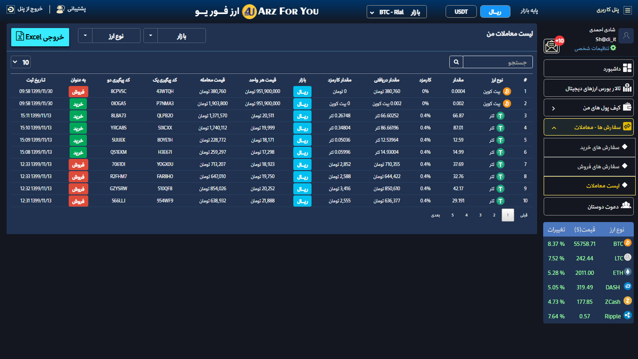Click the user profile avatar icon
The height and width of the screenshot is (359, 638).
point(626,36)
